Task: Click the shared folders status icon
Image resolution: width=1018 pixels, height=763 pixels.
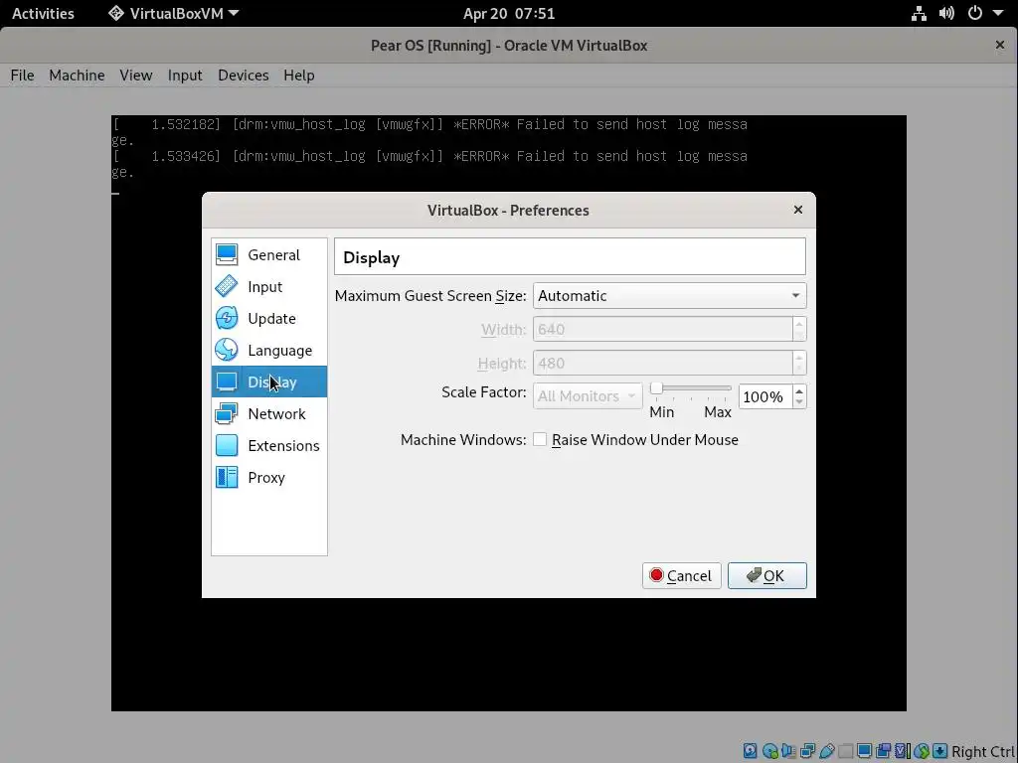Action: 845,751
